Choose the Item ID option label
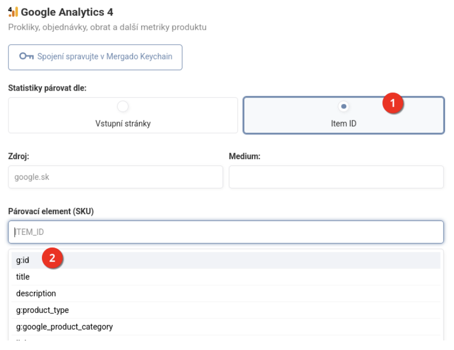Viewport: 454px width, 350px height. coord(344,124)
